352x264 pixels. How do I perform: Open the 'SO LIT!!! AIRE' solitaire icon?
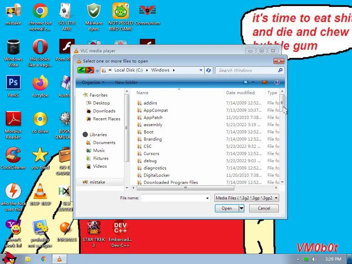pyautogui.click(x=67, y=17)
